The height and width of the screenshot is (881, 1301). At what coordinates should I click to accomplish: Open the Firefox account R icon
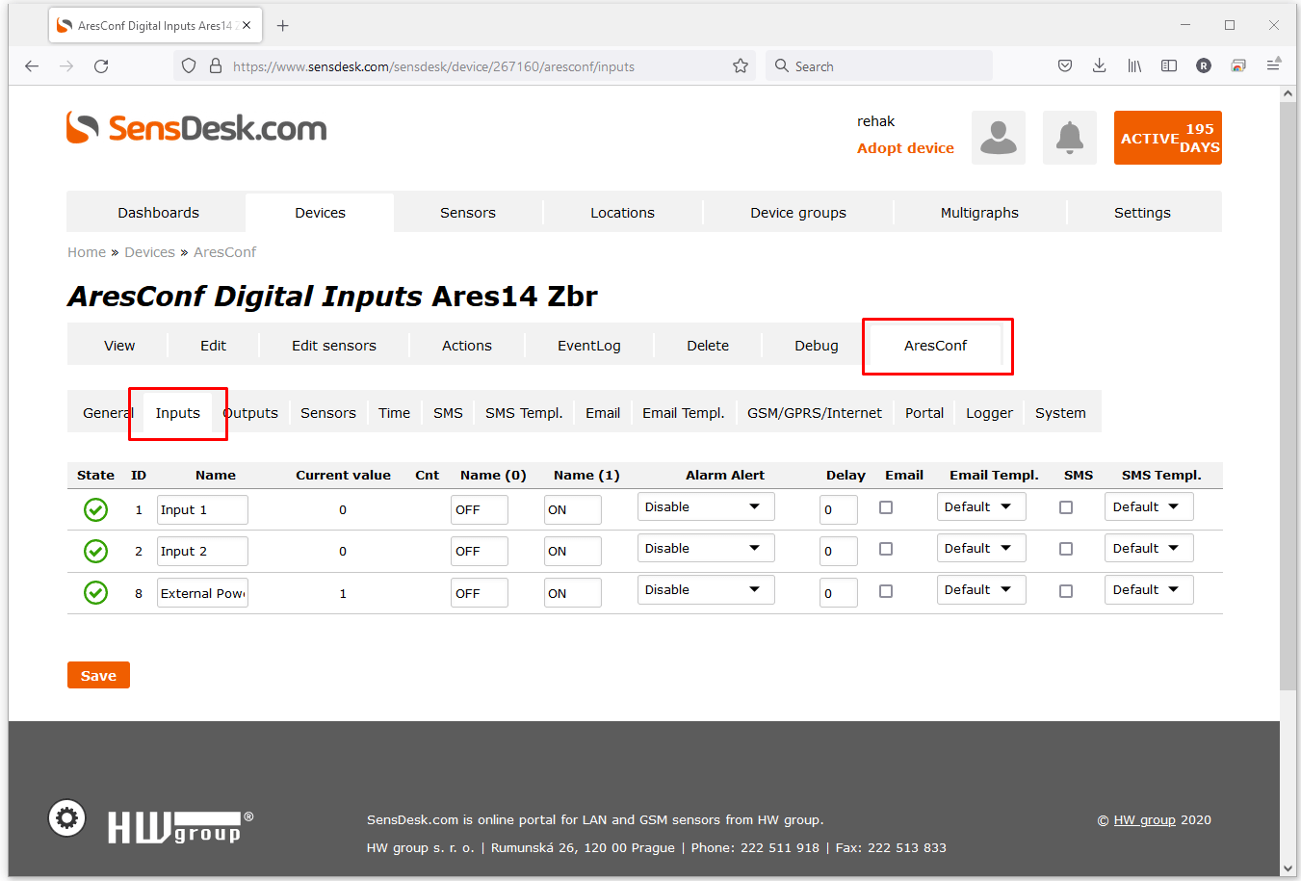click(1204, 66)
